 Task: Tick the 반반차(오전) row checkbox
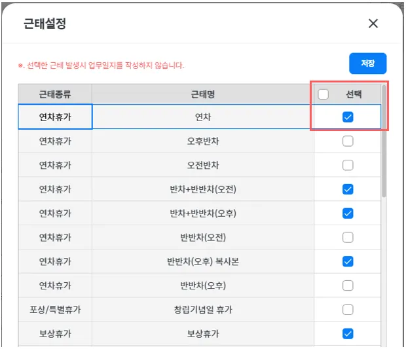pyautogui.click(x=348, y=237)
